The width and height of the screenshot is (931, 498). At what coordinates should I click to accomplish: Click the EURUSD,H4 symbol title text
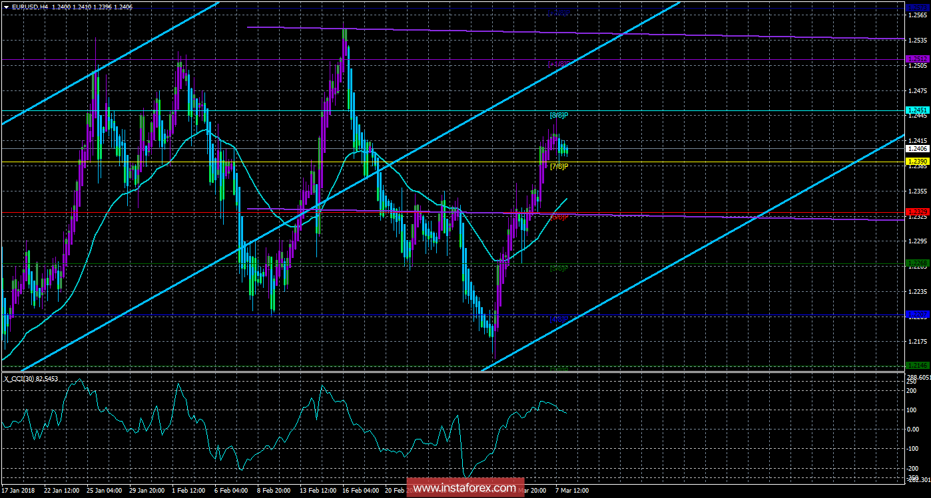(31, 6)
